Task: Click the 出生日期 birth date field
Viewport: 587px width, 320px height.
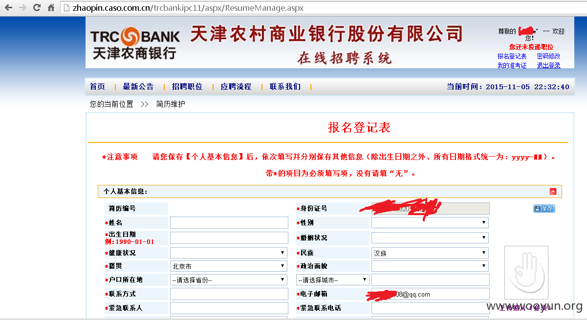Action: (x=229, y=238)
